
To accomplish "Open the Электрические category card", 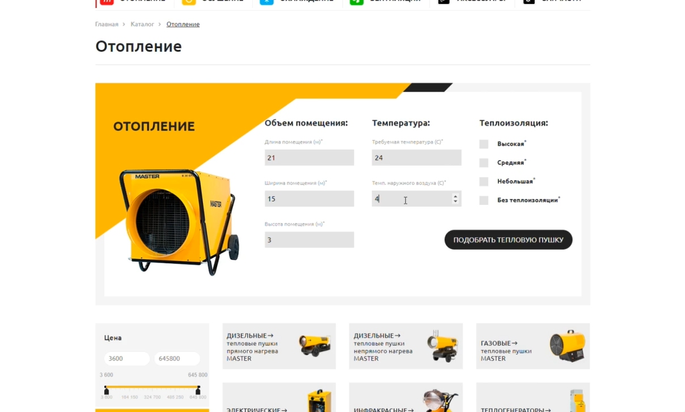I will click(x=279, y=397).
